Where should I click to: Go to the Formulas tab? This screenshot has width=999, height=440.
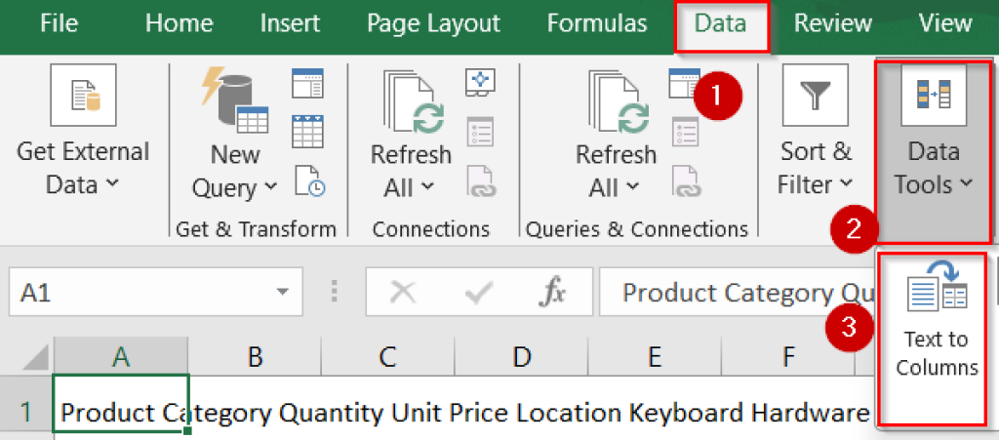tap(597, 23)
